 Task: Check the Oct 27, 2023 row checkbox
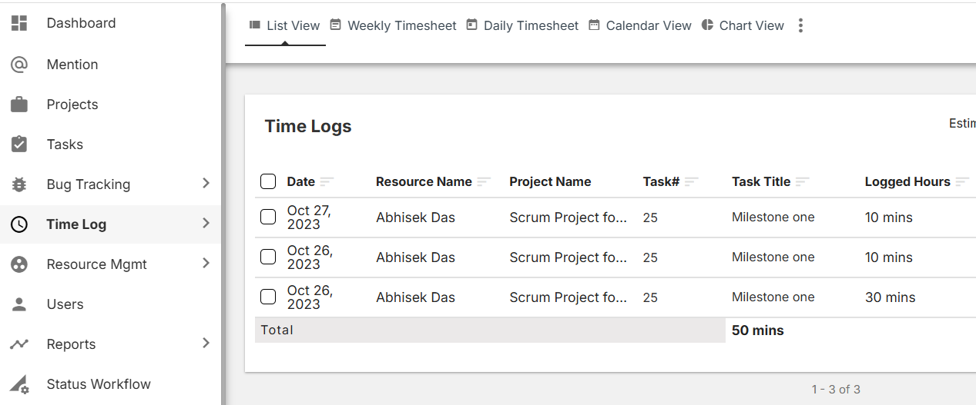(268, 217)
